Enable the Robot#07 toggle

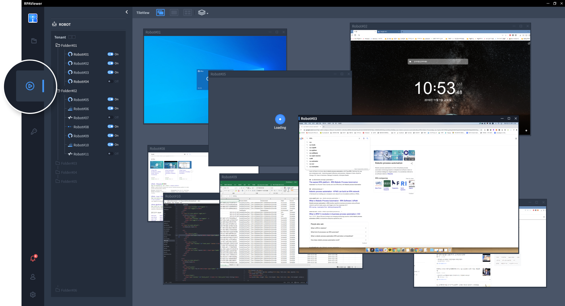click(110, 117)
